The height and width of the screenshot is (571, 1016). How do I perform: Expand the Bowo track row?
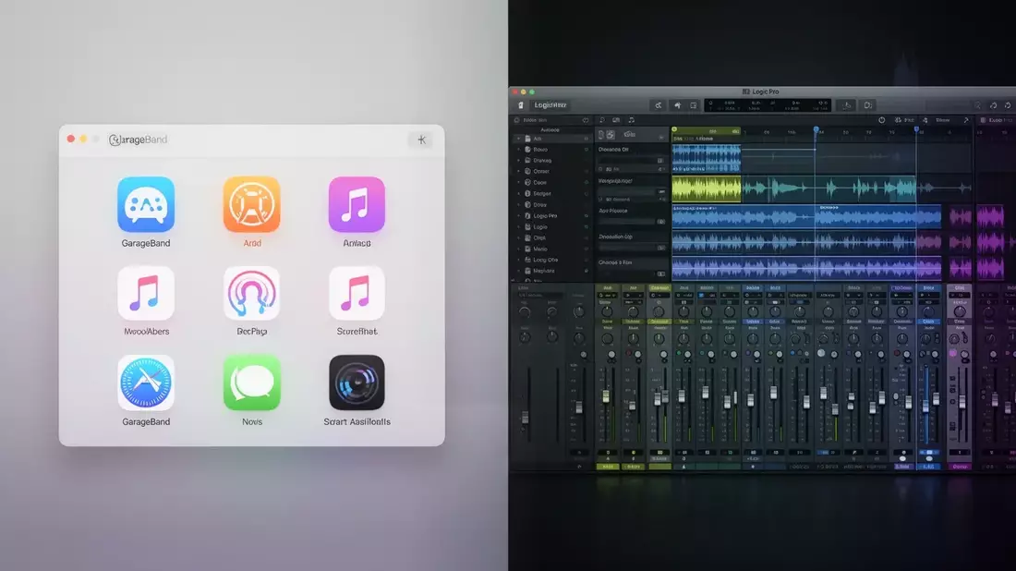click(x=518, y=150)
